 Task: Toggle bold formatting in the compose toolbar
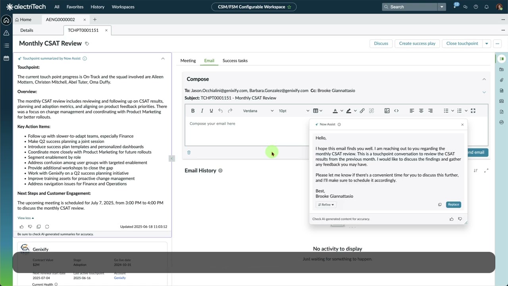click(x=192, y=110)
